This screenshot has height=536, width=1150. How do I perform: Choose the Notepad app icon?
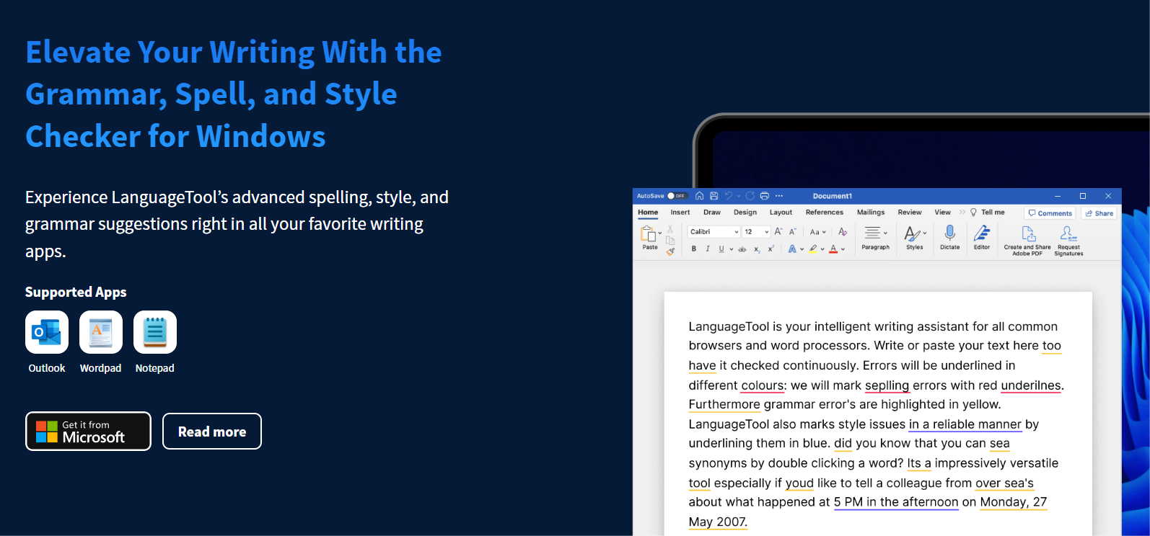(155, 332)
